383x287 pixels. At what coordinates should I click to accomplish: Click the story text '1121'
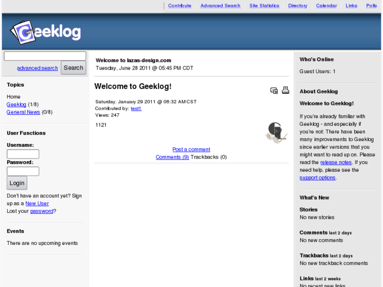pos(101,125)
